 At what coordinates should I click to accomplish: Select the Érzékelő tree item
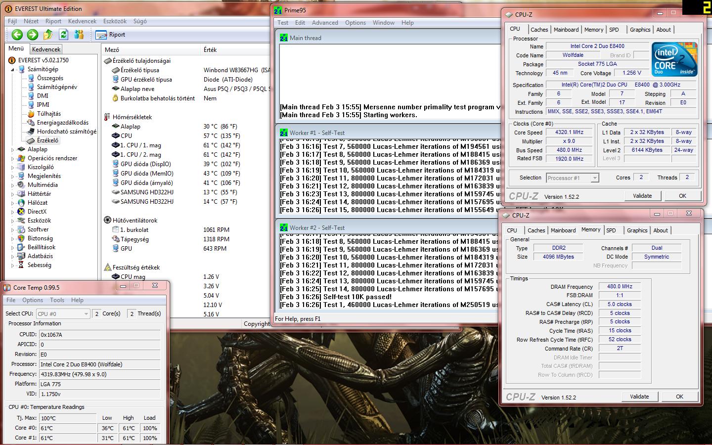tap(47, 140)
